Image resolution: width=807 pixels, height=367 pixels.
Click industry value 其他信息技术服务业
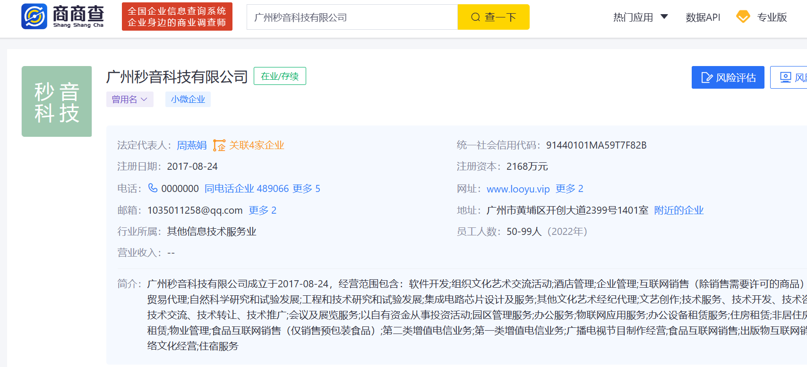pyautogui.click(x=212, y=232)
